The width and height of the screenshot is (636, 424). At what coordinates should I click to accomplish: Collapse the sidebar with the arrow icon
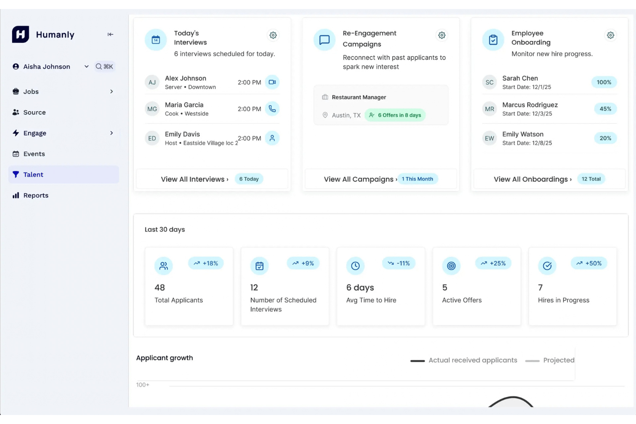click(x=110, y=34)
